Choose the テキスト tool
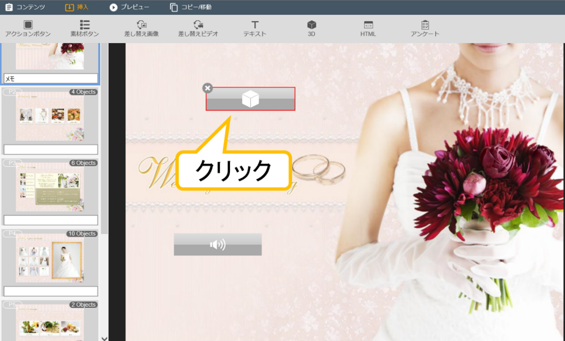Screen dimensions: 565x341 click(x=254, y=28)
